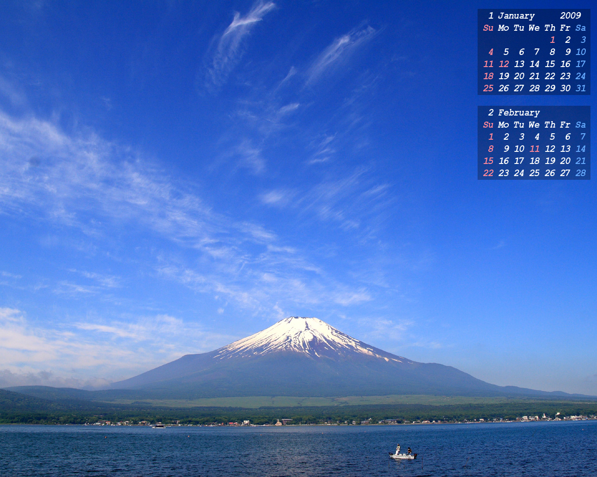Select January 25 in the calendar
Image resolution: width=597 pixels, height=477 pixels.
coord(488,89)
